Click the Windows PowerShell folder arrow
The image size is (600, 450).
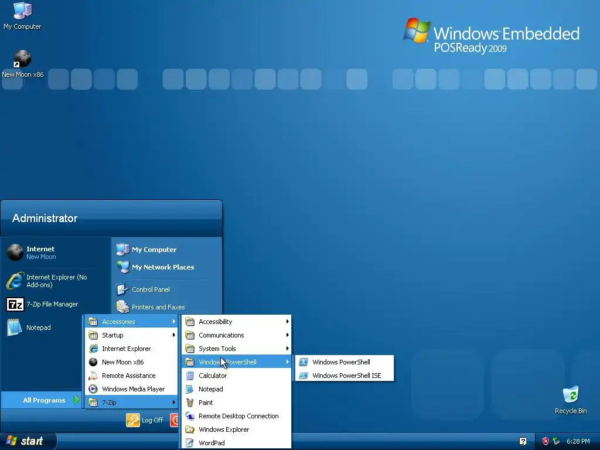pyautogui.click(x=287, y=362)
